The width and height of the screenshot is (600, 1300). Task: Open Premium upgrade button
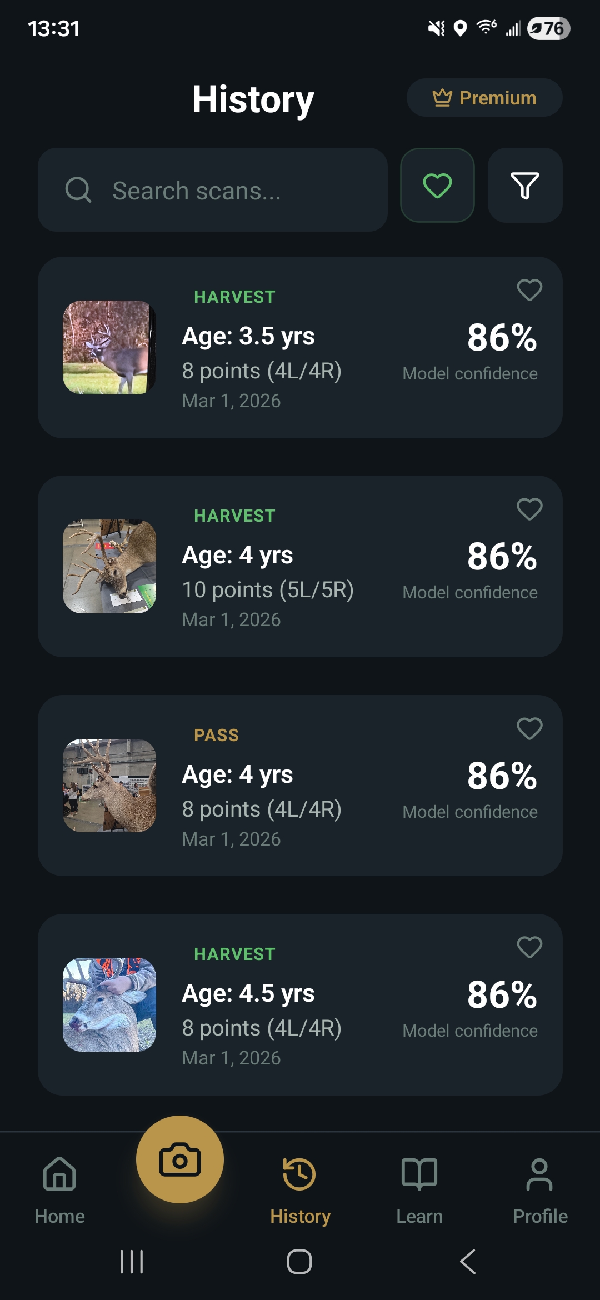(484, 98)
